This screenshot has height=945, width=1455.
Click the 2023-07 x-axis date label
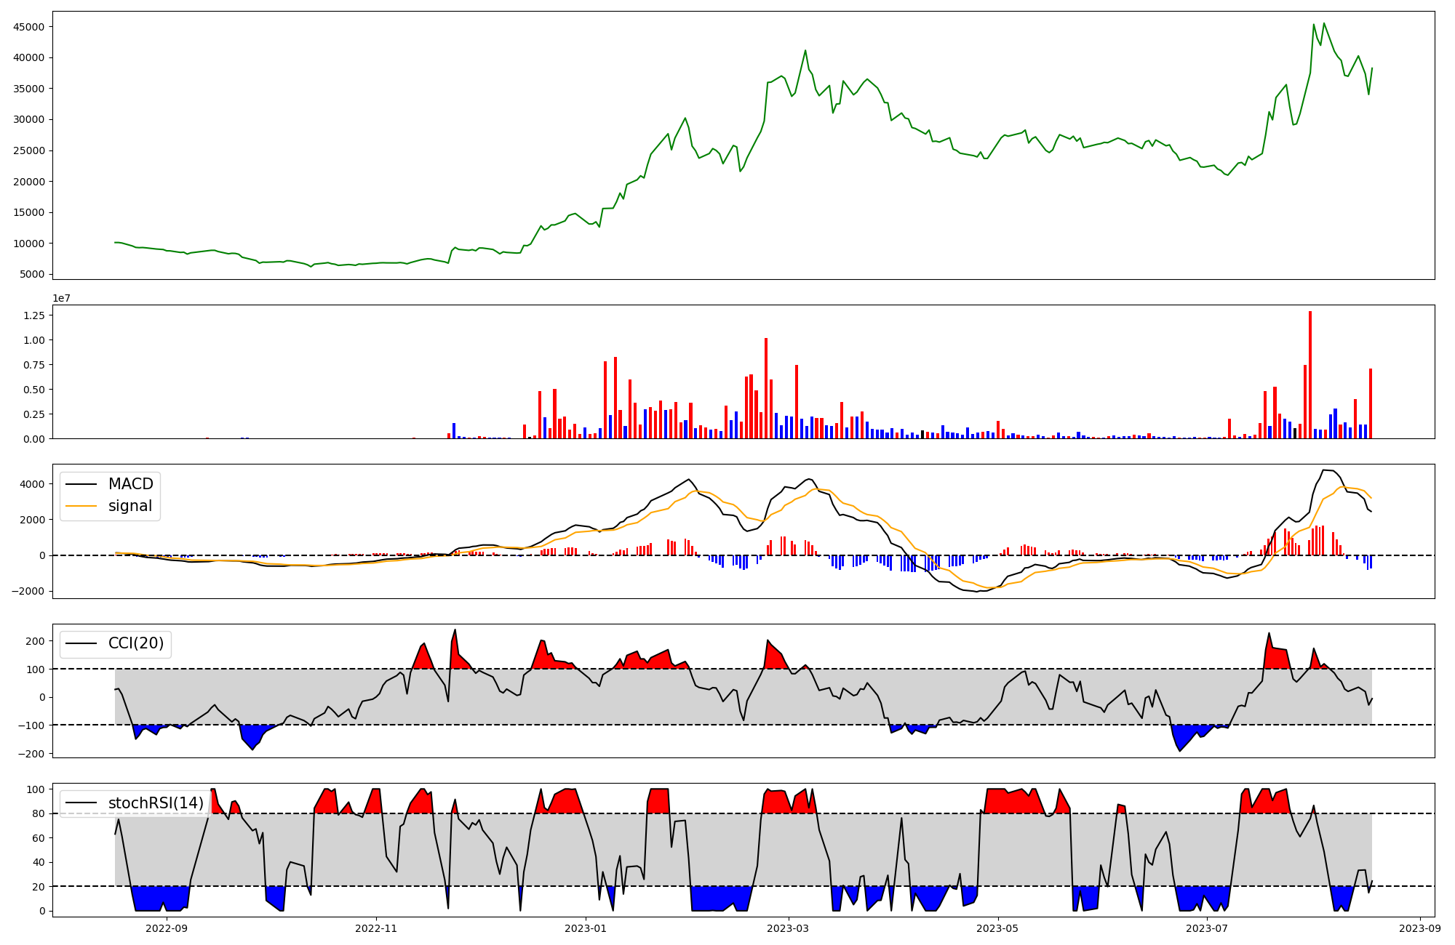[x=1207, y=928]
